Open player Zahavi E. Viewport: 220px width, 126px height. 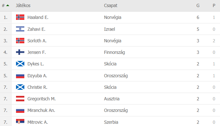[36, 29]
